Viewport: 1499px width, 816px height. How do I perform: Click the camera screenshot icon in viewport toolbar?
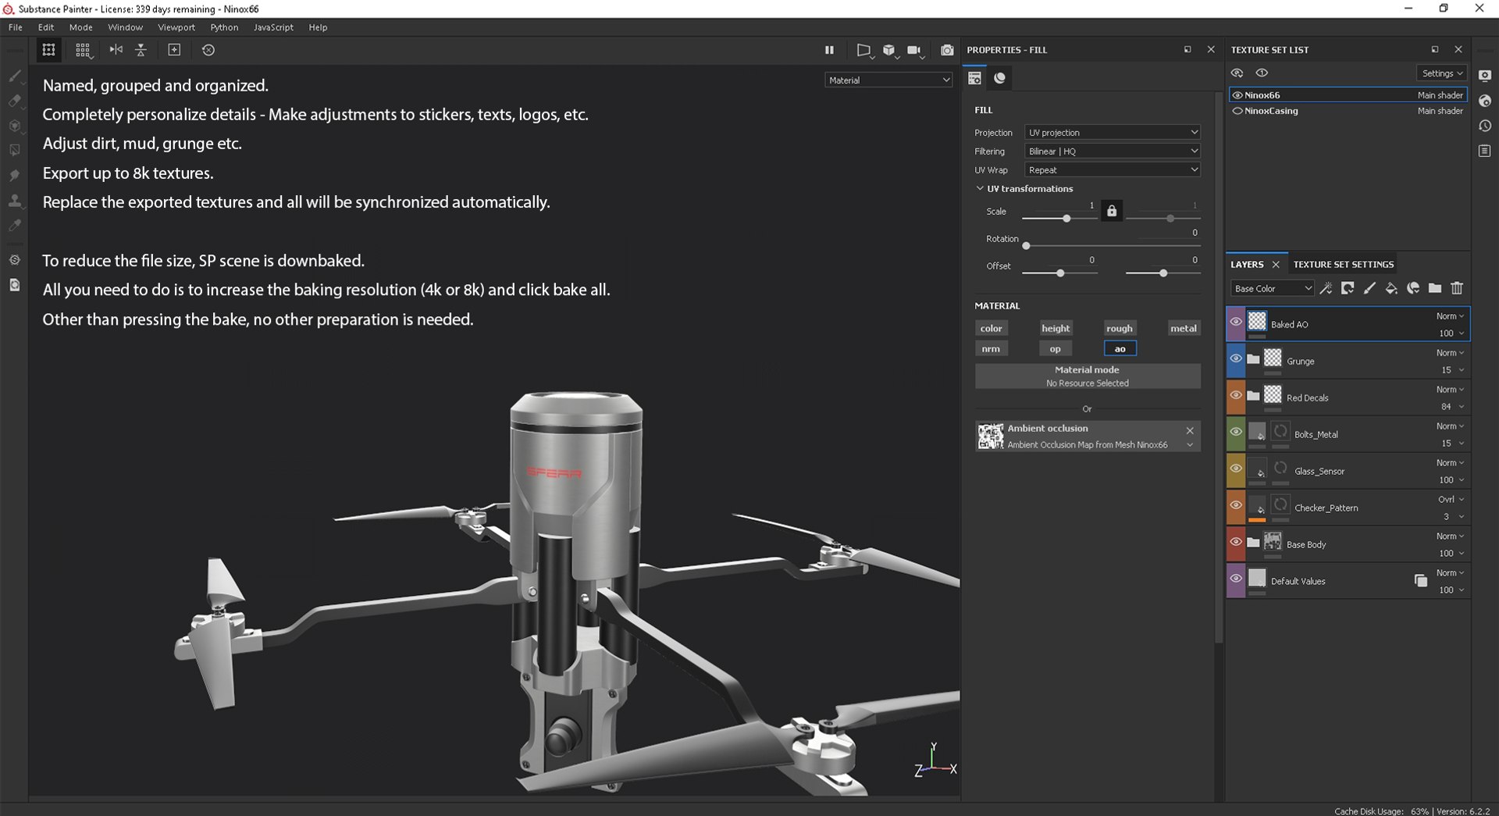click(947, 50)
